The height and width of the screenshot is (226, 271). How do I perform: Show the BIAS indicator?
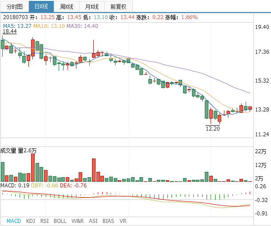coord(108,221)
